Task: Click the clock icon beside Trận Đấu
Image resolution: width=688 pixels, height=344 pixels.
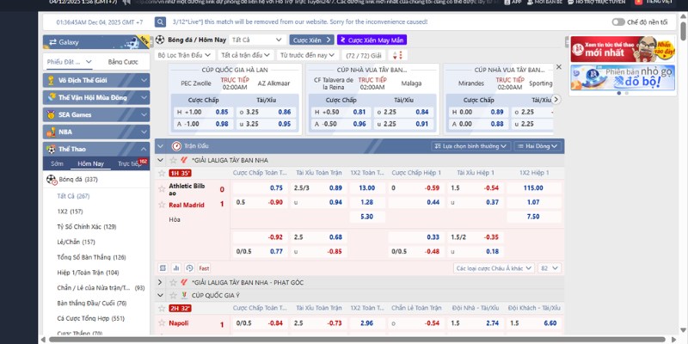Action: [x=176, y=145]
